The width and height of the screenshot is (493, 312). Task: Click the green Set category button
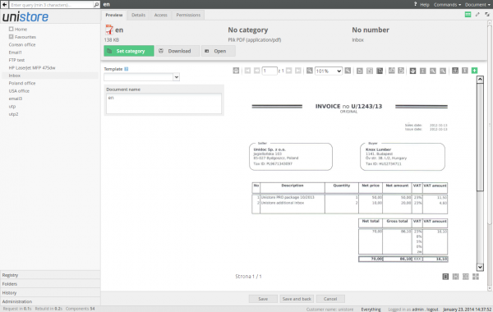click(129, 51)
